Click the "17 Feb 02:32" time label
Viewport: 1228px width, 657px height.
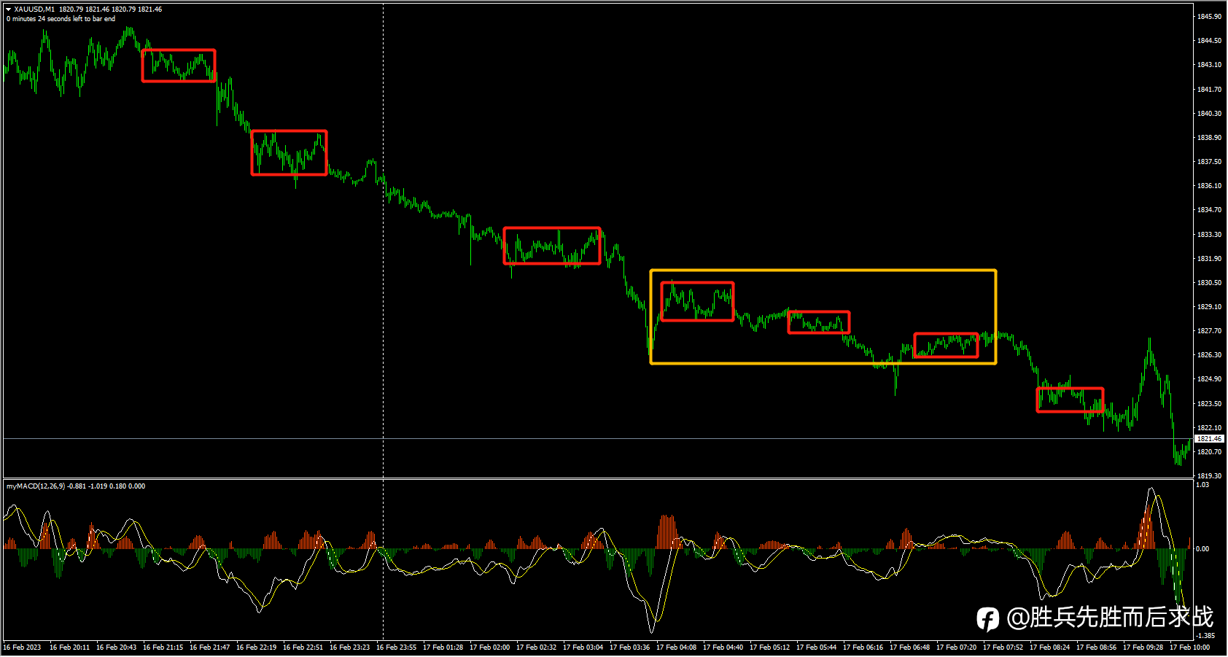pos(536,648)
